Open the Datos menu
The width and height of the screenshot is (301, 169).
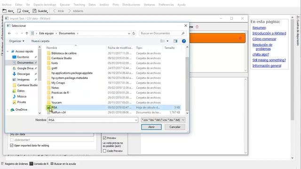pyautogui.click(x=92, y=5)
